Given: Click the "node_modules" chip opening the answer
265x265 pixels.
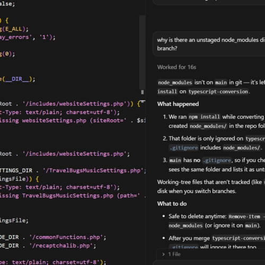Looking at the screenshot, I should point(175,83).
